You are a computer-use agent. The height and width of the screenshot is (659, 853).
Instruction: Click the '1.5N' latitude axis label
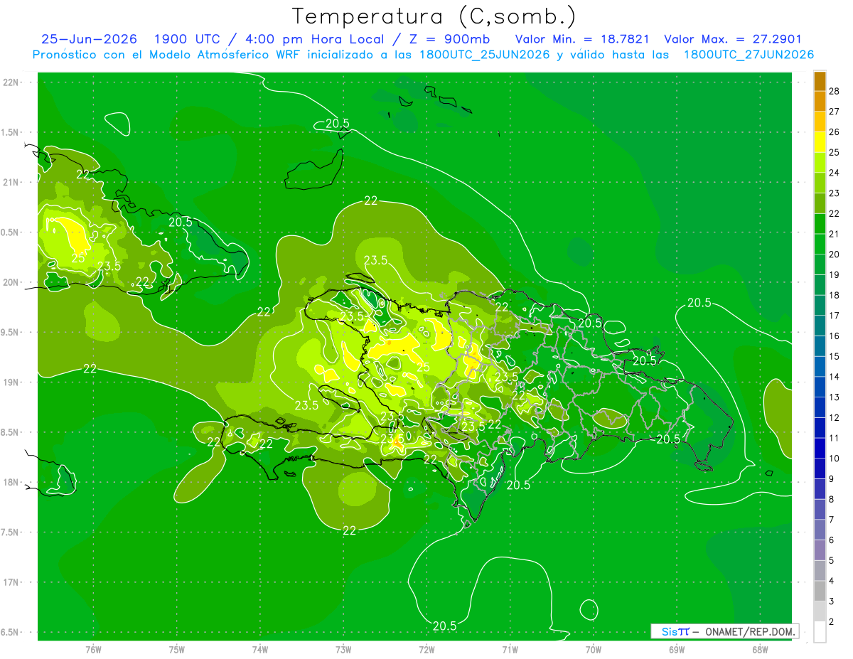11,132
